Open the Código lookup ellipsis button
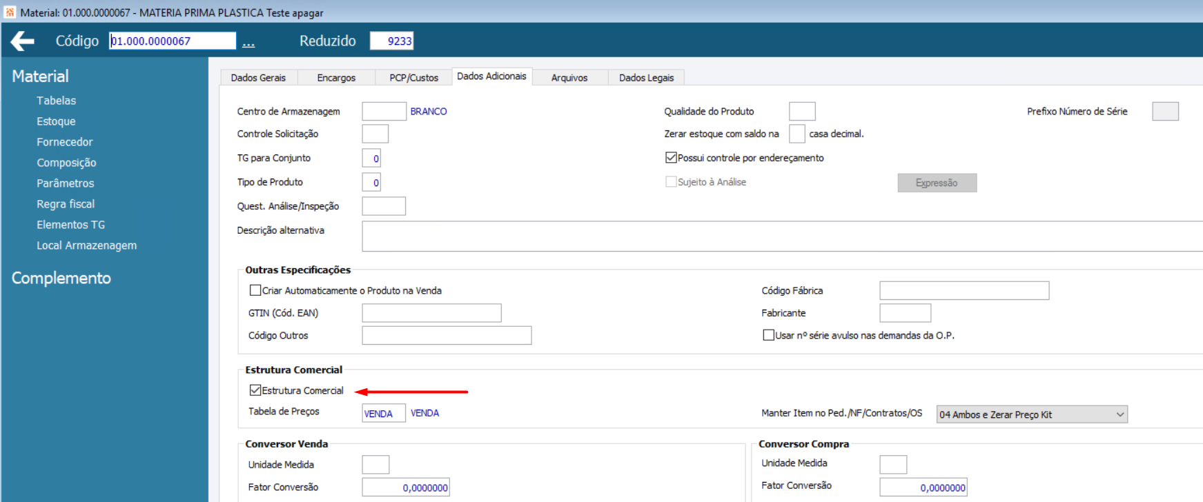This screenshot has height=502, width=1203. 248,42
